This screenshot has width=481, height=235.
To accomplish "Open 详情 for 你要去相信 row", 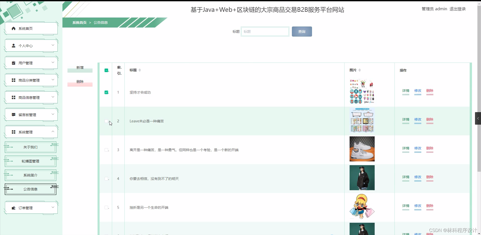I will pos(406,177).
